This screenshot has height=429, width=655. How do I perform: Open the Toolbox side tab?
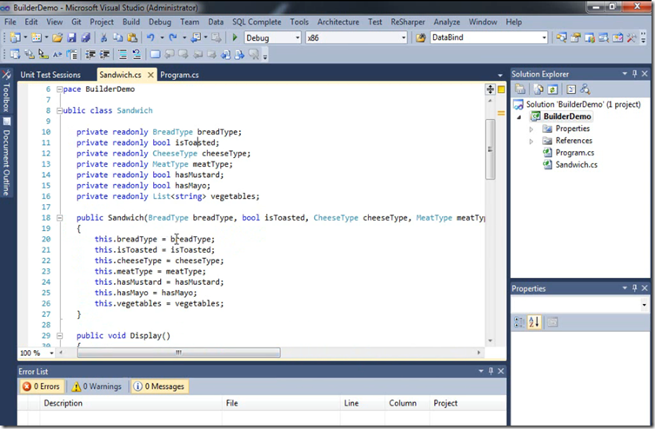coord(6,92)
